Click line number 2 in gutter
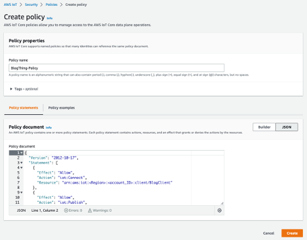Image resolution: width=307 pixels, height=240 pixels. 18,158
